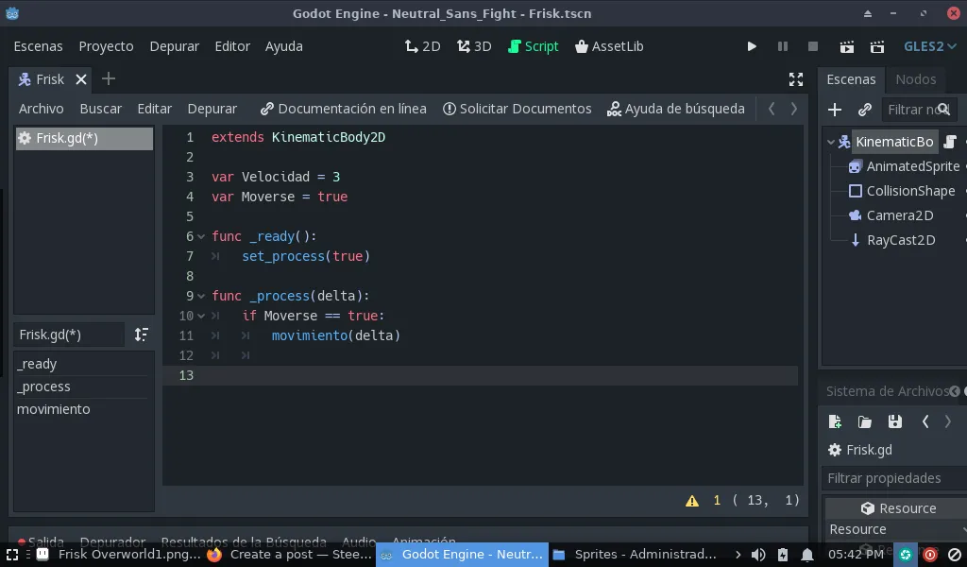Screen dimensions: 967x567
Task: Add a new child node
Action: tap(835, 110)
